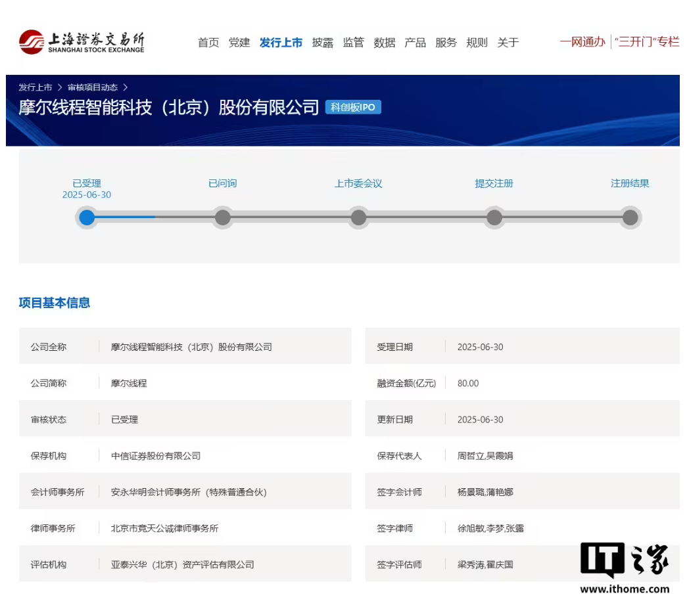Click 签字会计师 value 杨景璐,蒲艳娜

point(485,492)
